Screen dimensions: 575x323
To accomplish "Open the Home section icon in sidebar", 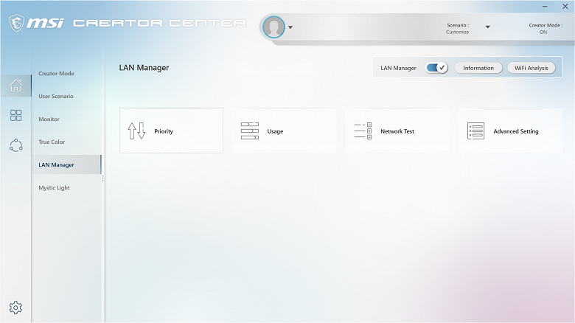I will [x=15, y=86].
